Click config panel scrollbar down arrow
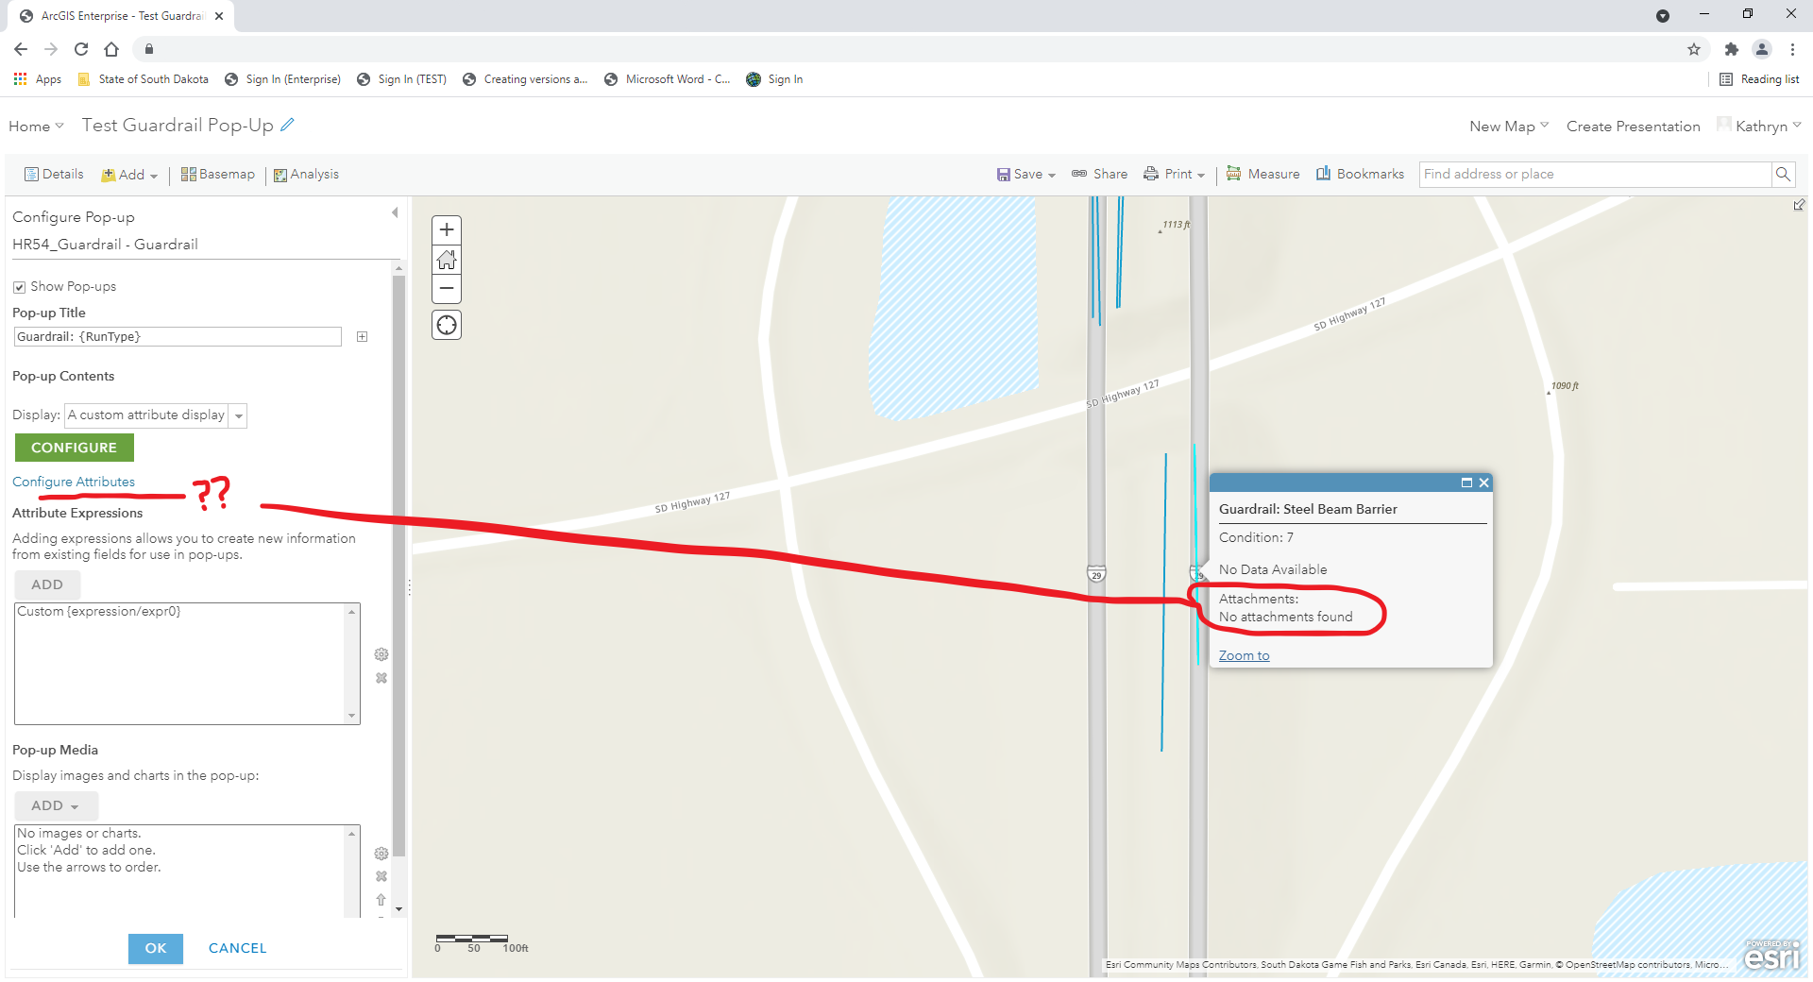The image size is (1813, 982). coord(398,909)
